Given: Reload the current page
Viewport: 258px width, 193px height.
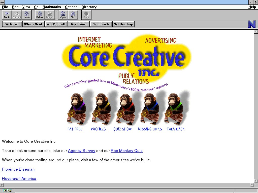Looking at the screenshot, I should 40,15.
